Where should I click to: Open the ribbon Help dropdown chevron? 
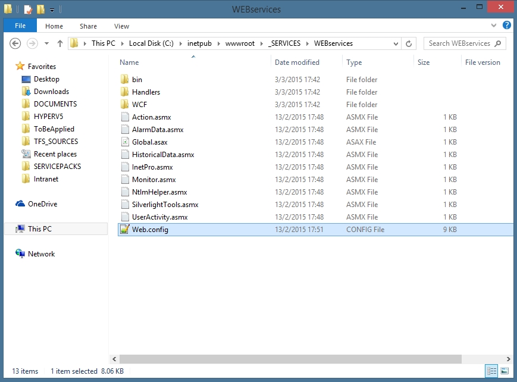click(x=493, y=26)
